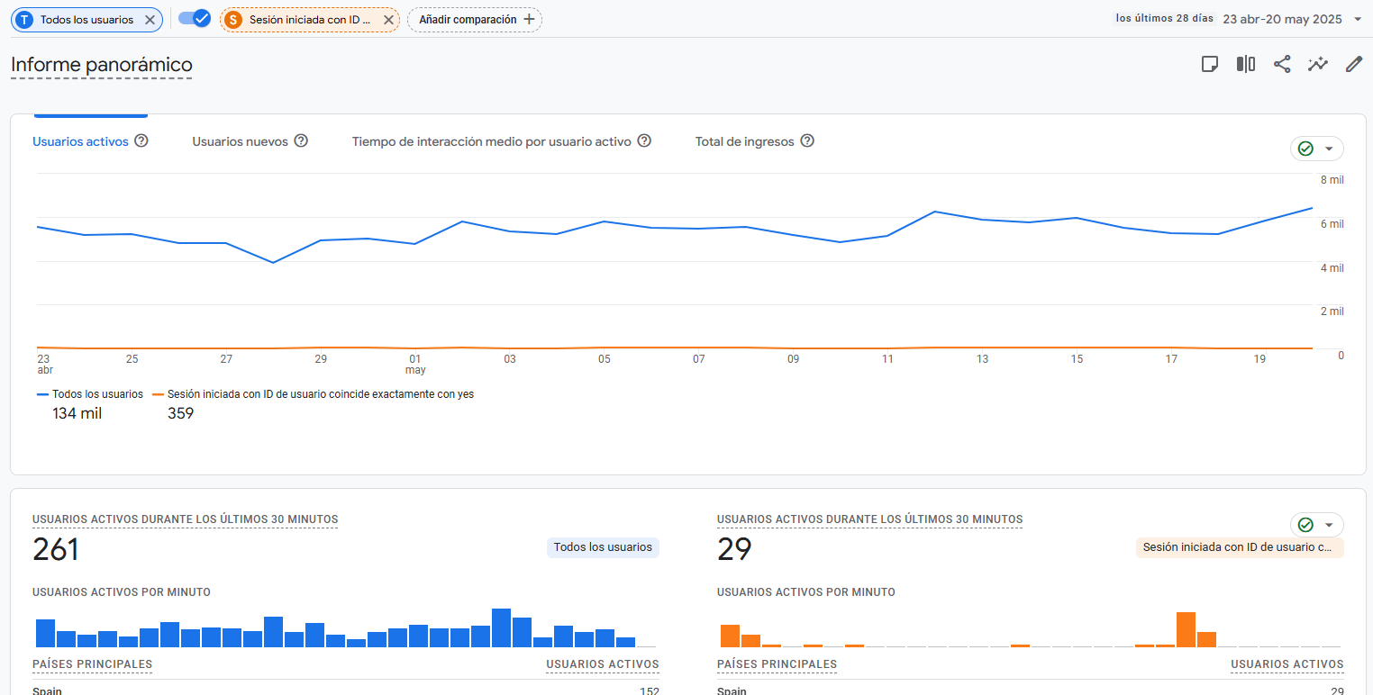The width and height of the screenshot is (1373, 695).
Task: Click Añadir comparación button
Action: click(475, 20)
